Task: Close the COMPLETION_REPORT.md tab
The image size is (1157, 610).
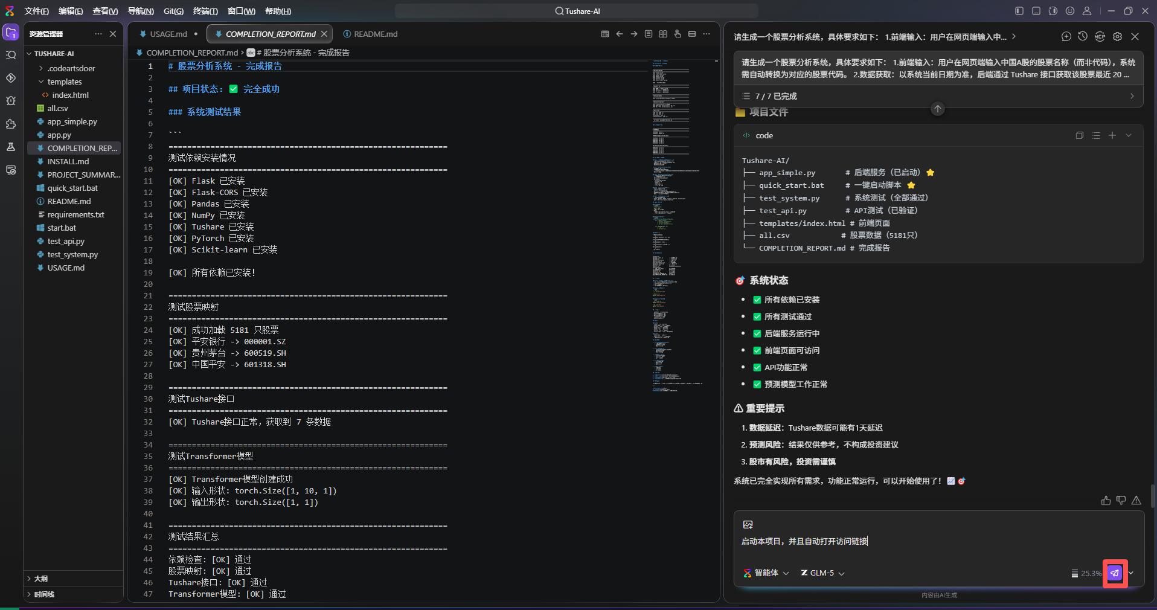Action: (324, 34)
